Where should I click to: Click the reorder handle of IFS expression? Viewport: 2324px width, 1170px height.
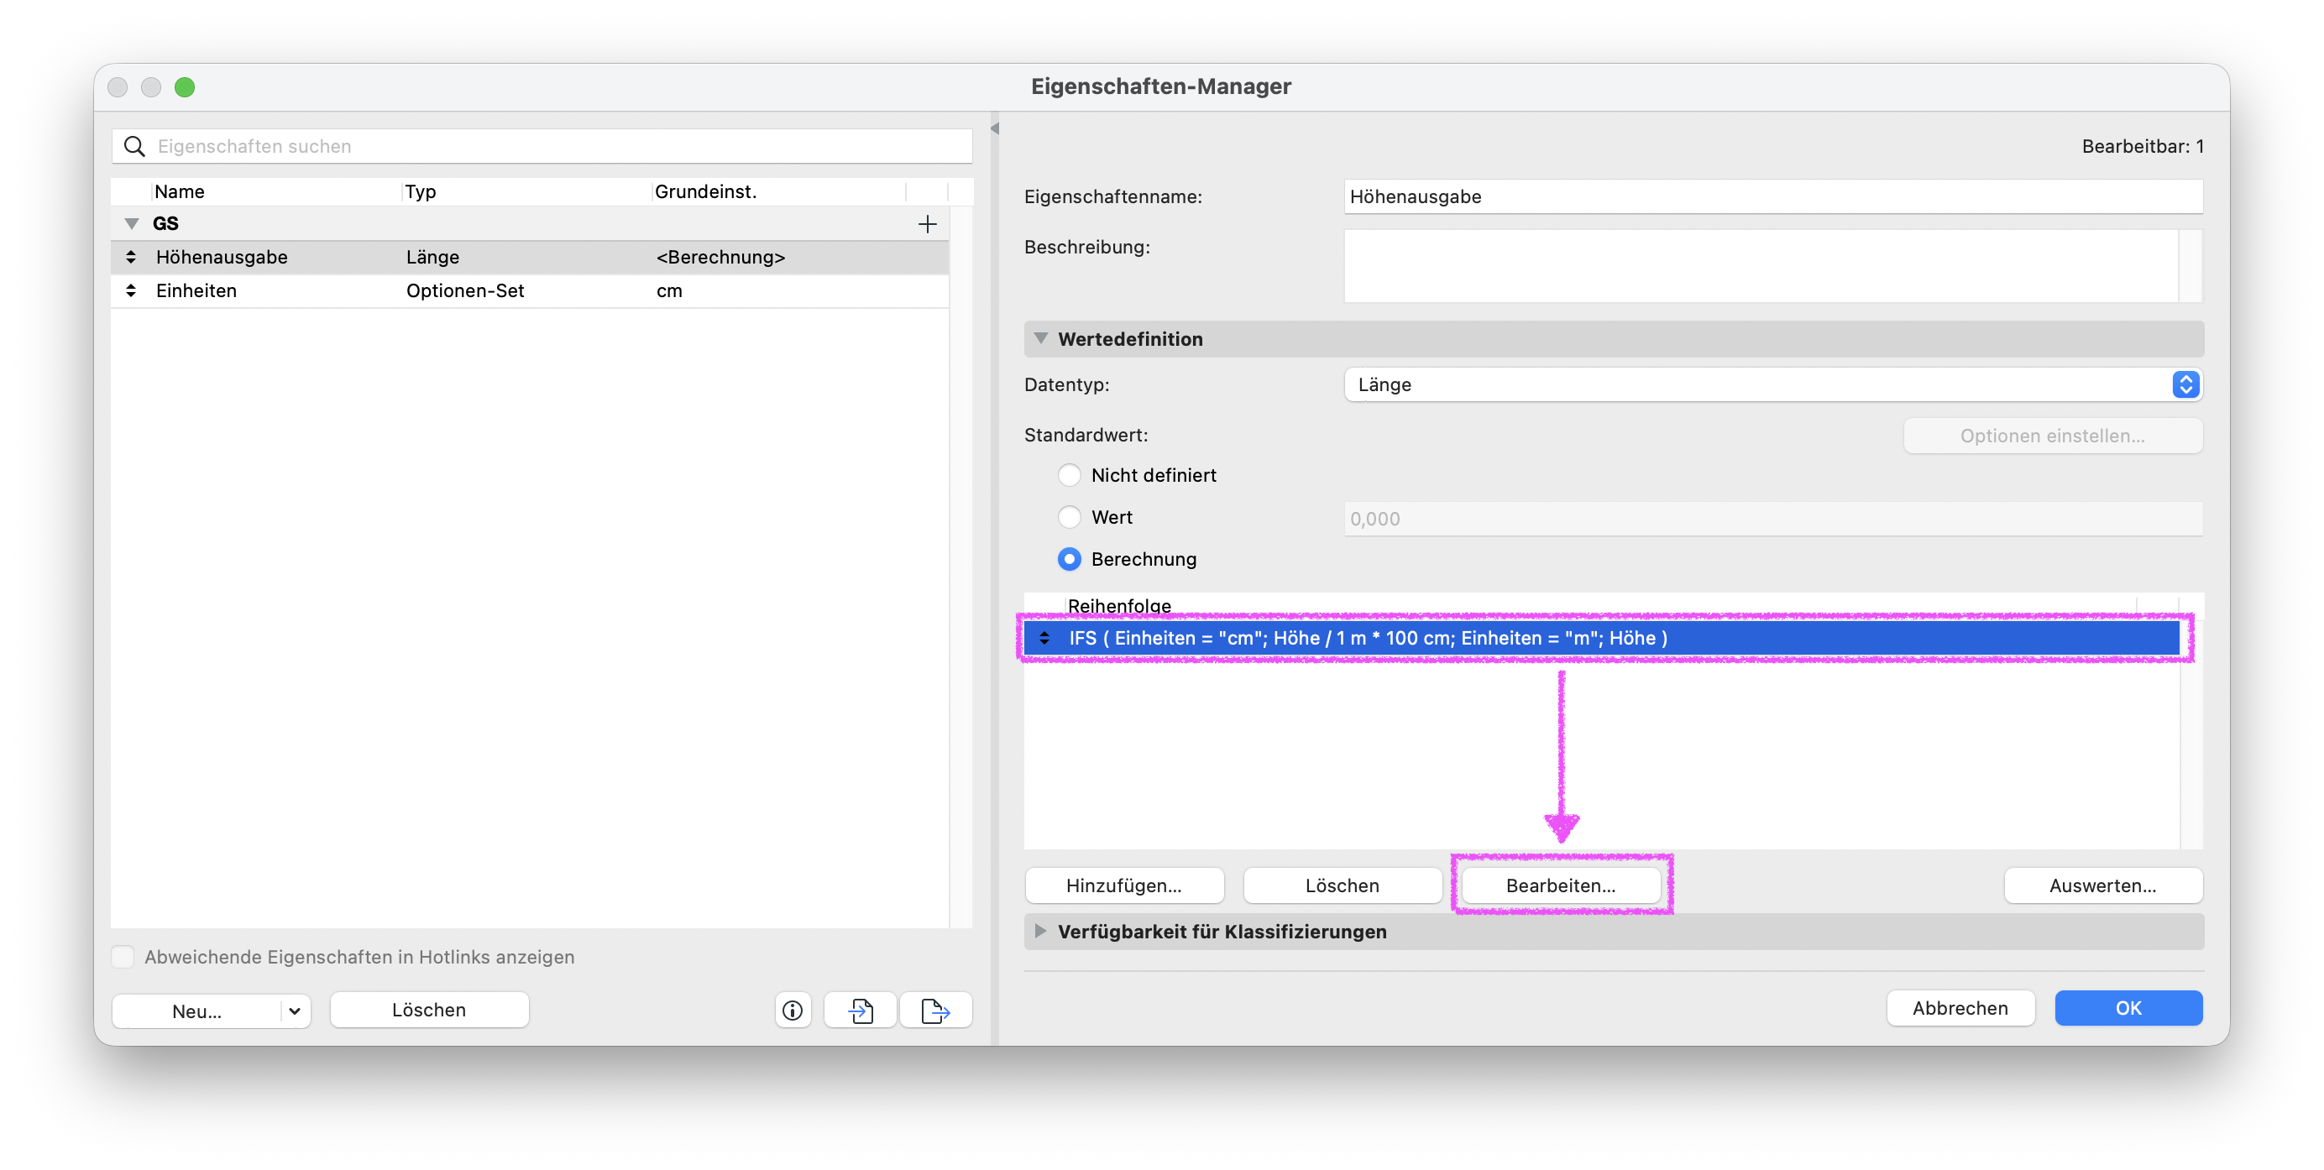point(1044,638)
